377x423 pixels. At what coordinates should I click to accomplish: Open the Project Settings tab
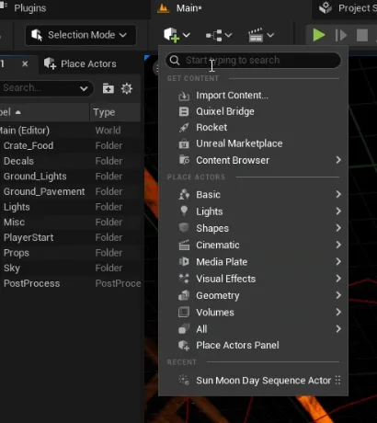coord(348,8)
